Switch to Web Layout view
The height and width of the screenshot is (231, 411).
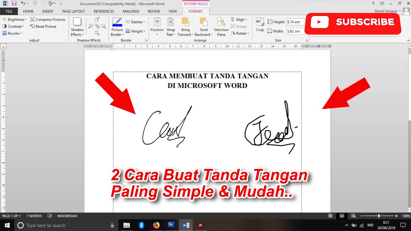point(353,216)
